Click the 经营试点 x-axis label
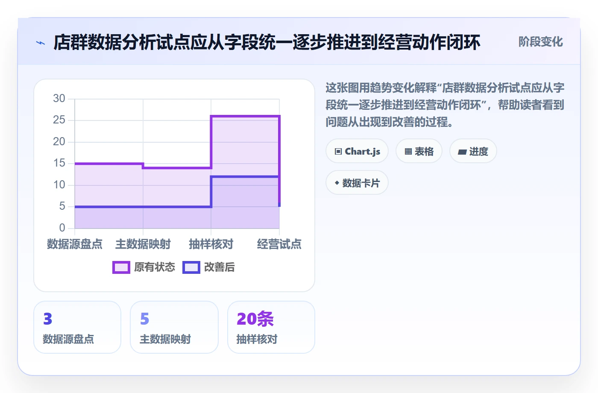 [x=279, y=244]
